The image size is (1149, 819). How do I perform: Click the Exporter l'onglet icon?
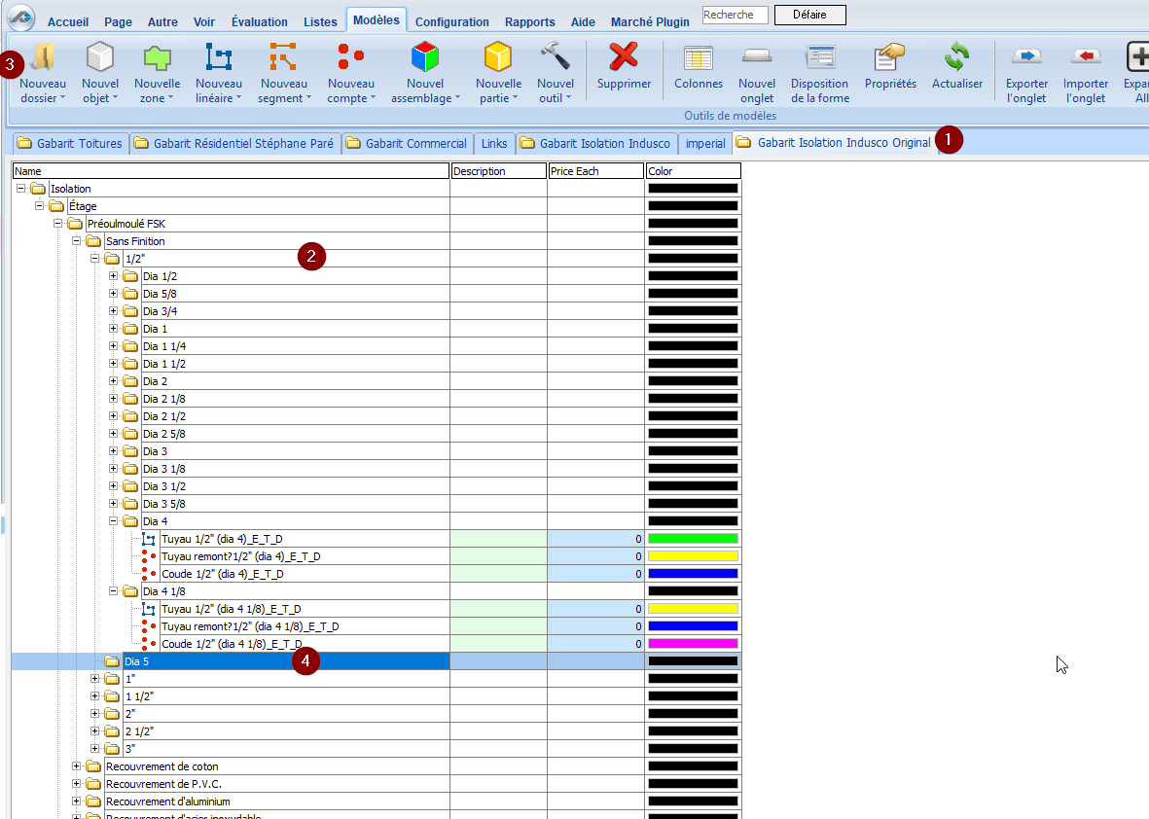pos(1026,58)
